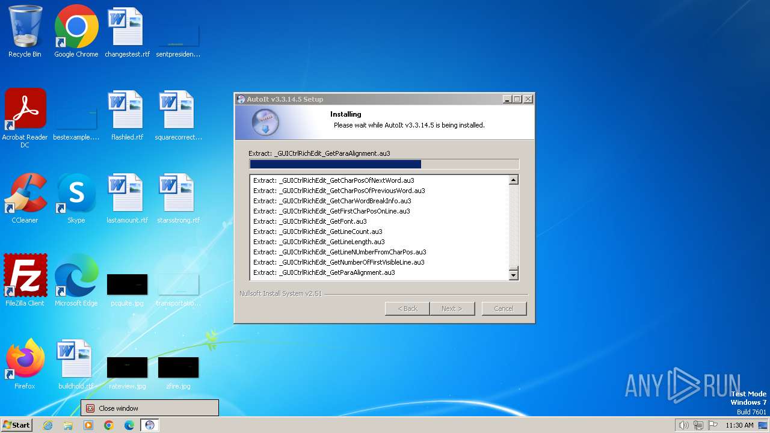Image resolution: width=770 pixels, height=433 pixels.
Task: Click log line GetFont.au3
Action: [x=310, y=221]
